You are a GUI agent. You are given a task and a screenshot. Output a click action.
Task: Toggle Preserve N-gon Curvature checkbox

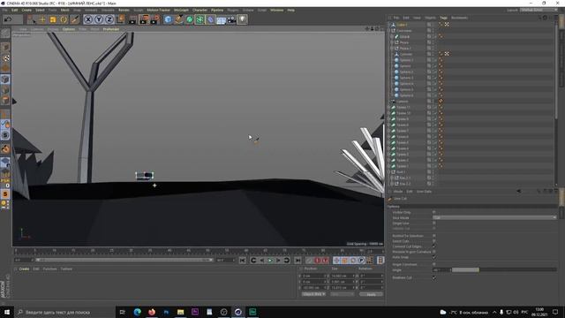tap(433, 252)
